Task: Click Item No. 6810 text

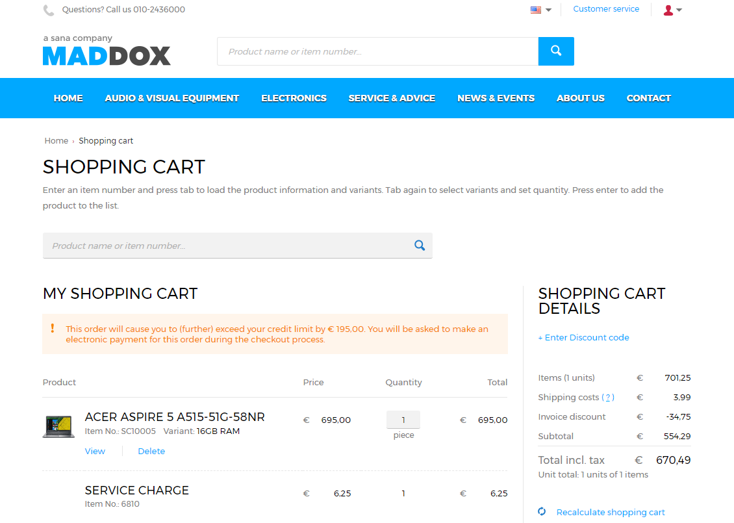Action: point(112,504)
